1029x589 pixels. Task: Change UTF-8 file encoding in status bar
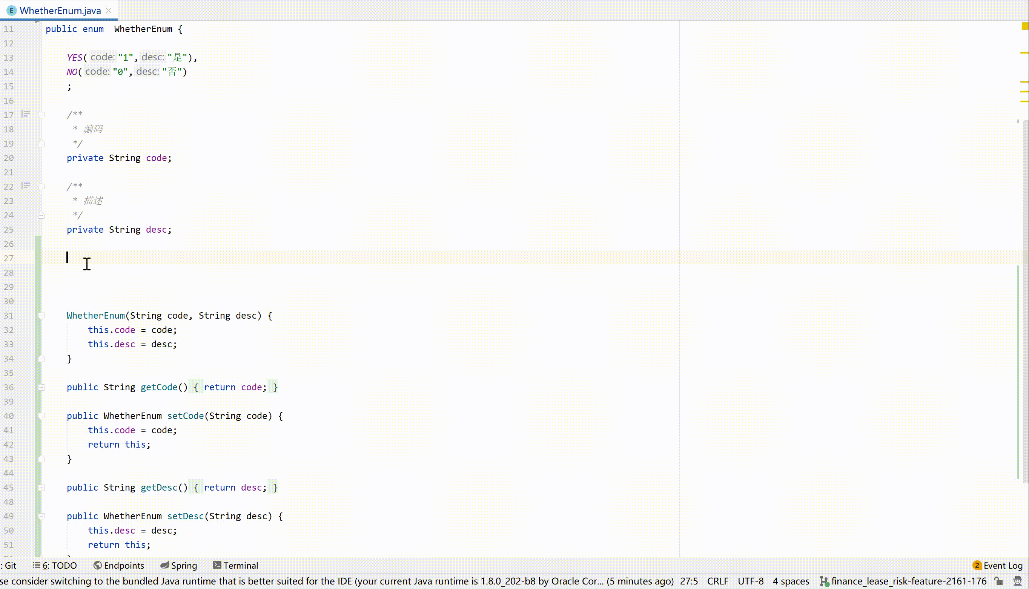pyautogui.click(x=751, y=581)
